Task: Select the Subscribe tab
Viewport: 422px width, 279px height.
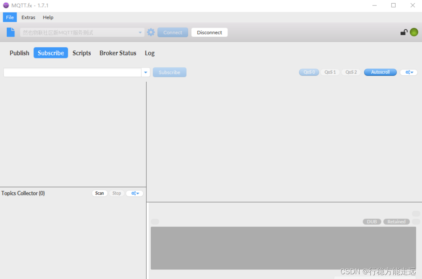Action: click(51, 53)
